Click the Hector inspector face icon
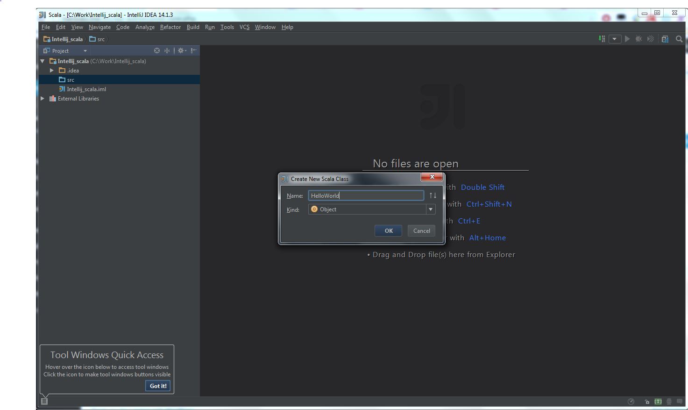The width and height of the screenshot is (688, 410). point(669,402)
